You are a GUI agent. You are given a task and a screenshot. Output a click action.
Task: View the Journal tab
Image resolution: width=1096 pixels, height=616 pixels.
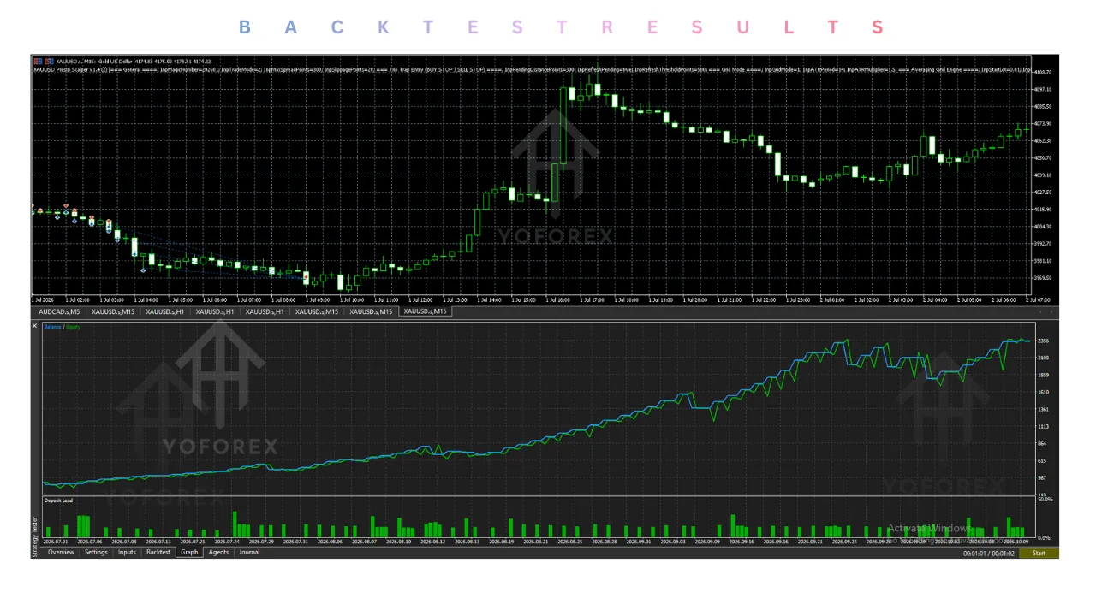(x=249, y=553)
